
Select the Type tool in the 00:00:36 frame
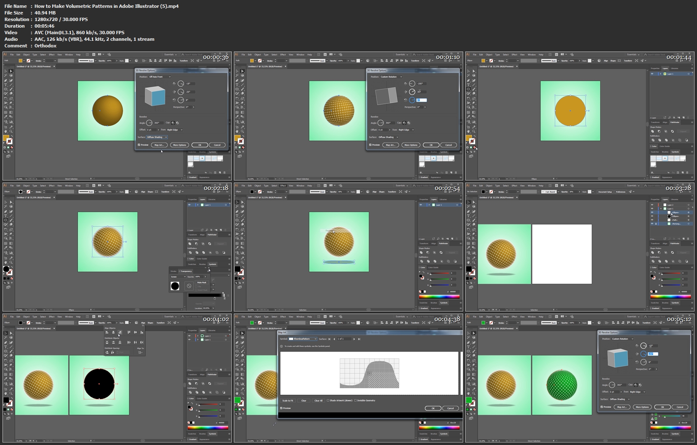point(5,84)
